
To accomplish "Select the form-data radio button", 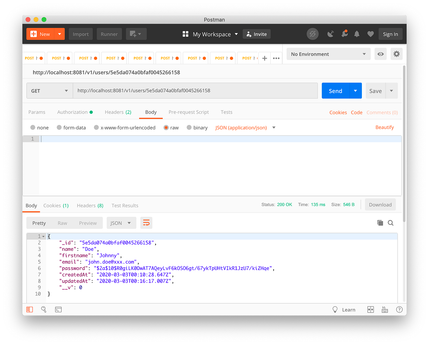I will coord(59,127).
